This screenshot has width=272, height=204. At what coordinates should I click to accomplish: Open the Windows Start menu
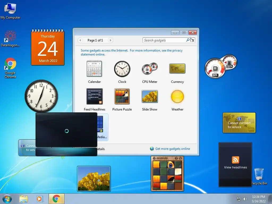tap(7, 199)
